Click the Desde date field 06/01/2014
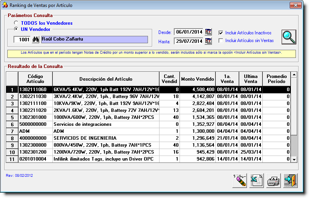Viewport: 309px width, 198px height. [x=188, y=32]
